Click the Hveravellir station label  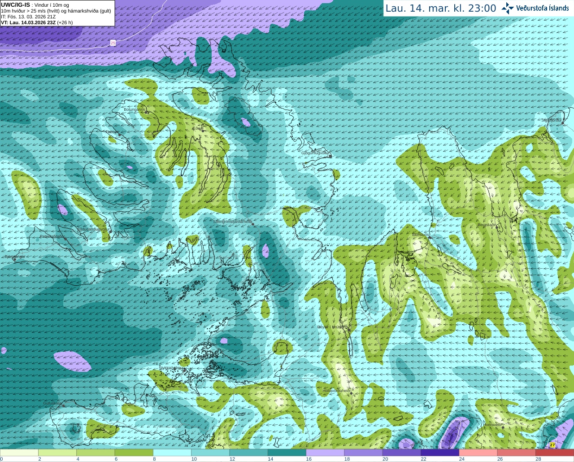[492, 424]
